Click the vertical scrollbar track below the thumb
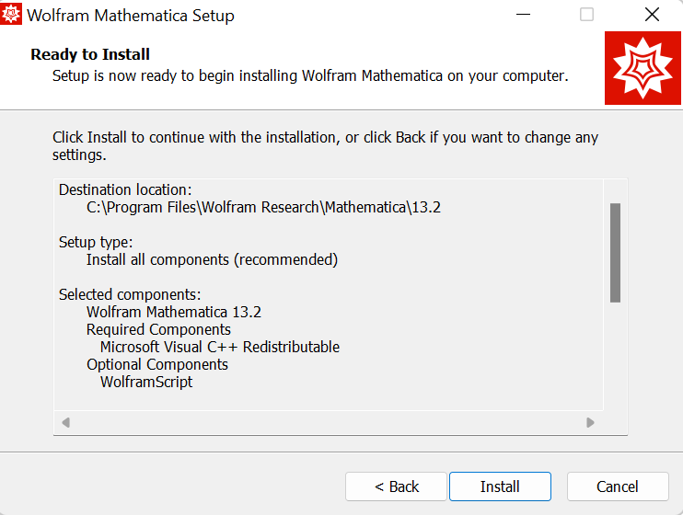Screen dimensions: 683x515 click(615, 354)
